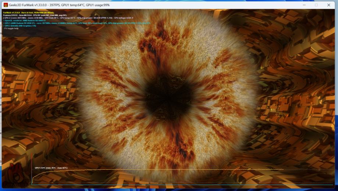This screenshot has width=338, height=191.
Task: Click the maximize window button
Action: click(316, 5)
